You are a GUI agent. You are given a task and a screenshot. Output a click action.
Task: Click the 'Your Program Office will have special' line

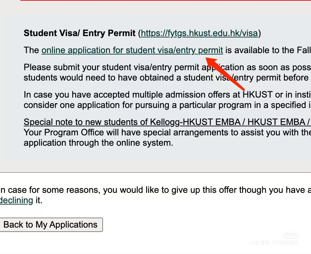click(167, 132)
